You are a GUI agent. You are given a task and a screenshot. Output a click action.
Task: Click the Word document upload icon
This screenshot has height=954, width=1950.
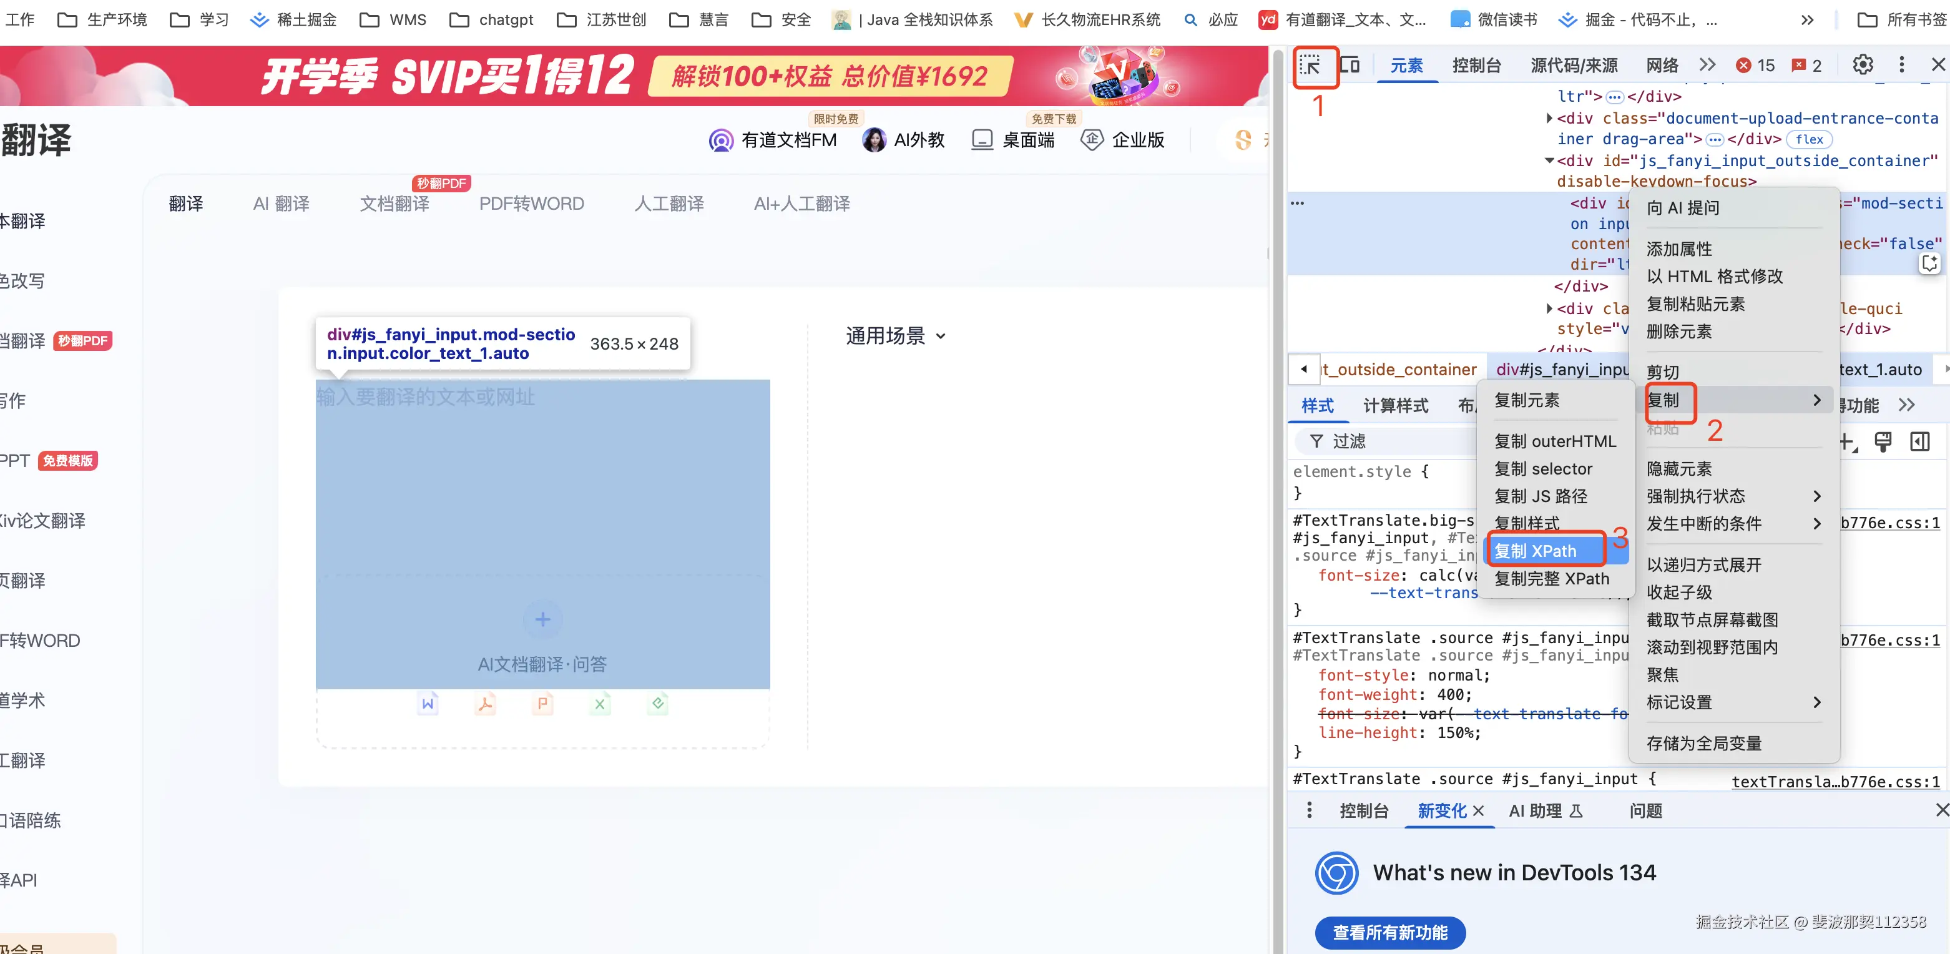pos(428,704)
